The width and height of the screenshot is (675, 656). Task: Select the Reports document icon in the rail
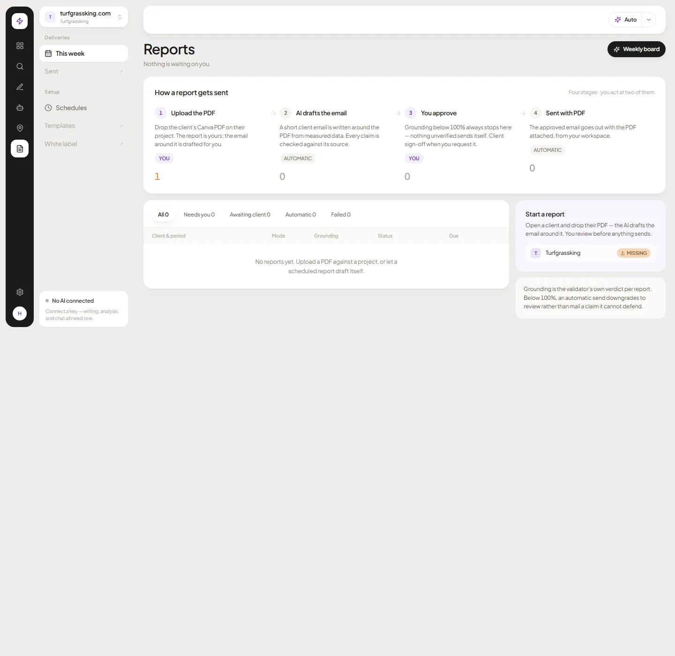coord(20,149)
